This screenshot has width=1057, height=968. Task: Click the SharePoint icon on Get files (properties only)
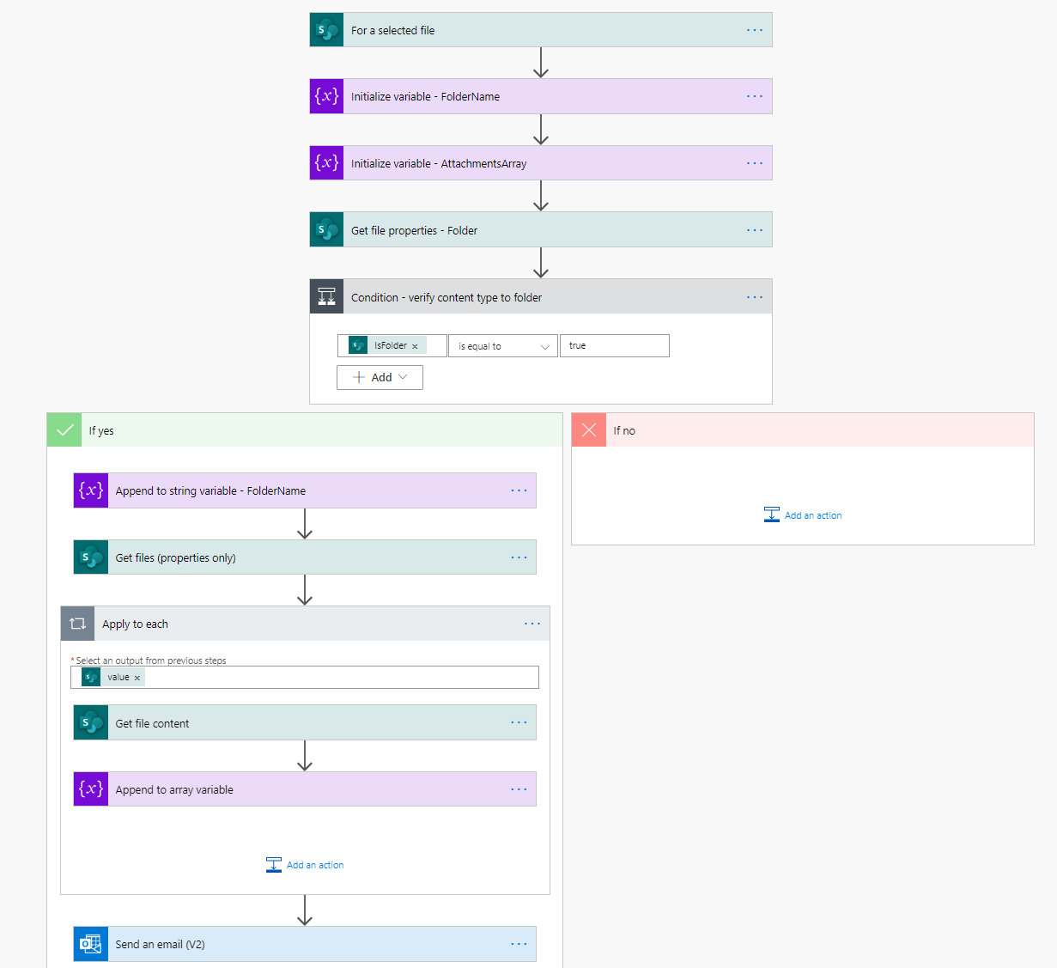(90, 557)
